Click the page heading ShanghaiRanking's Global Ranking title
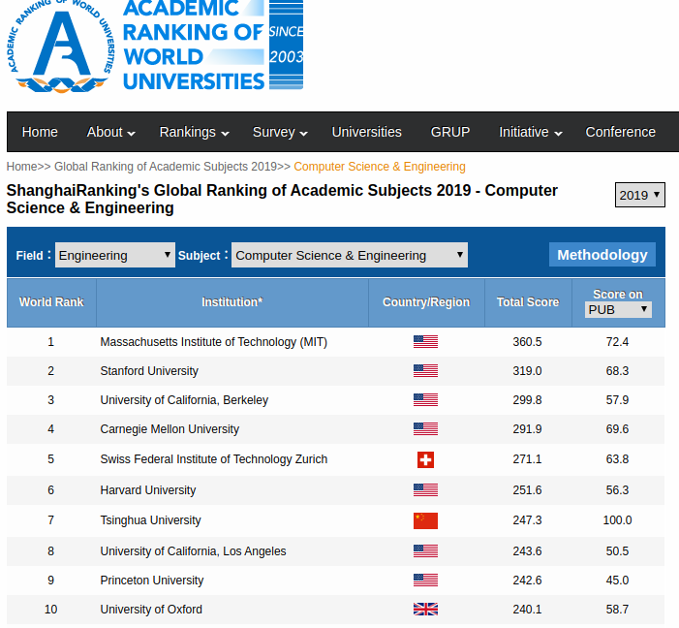The image size is (679, 628). pos(282,200)
